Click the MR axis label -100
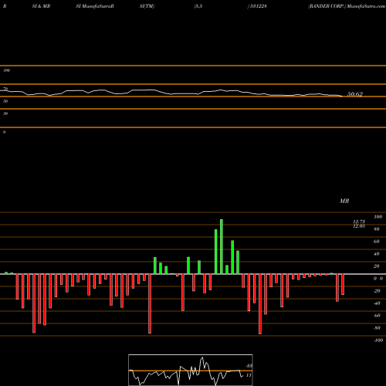This screenshot has width=386, height=386. point(378,340)
